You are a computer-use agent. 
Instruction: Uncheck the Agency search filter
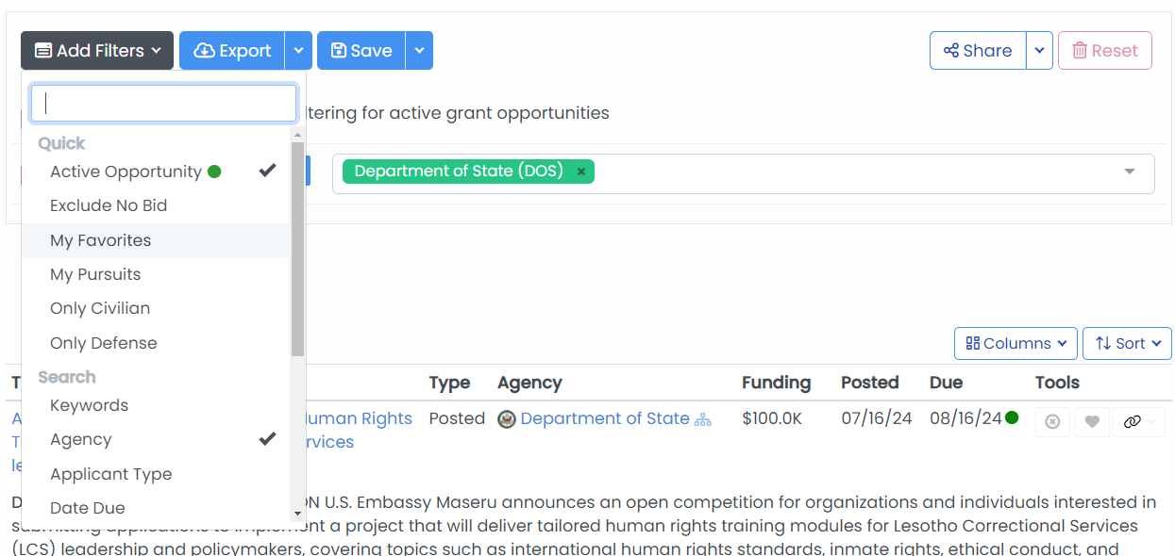81,439
